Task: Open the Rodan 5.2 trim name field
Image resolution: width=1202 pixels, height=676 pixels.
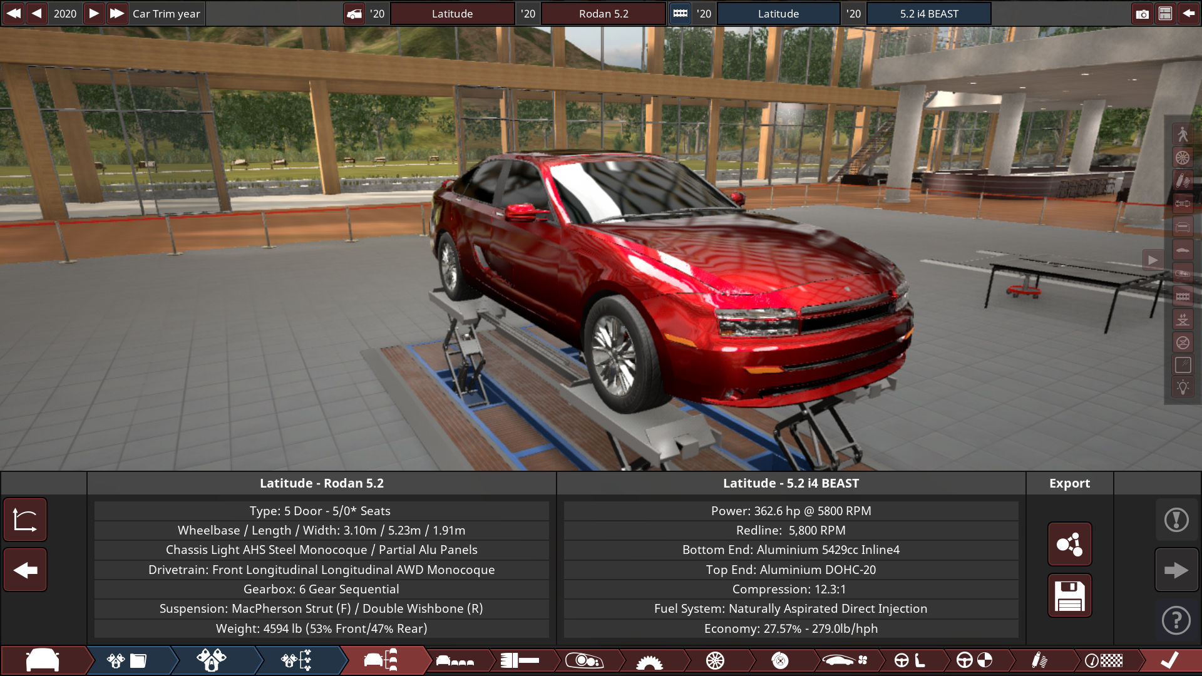Action: (x=604, y=13)
